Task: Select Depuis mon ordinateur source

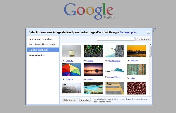Action: pyautogui.click(x=40, y=39)
